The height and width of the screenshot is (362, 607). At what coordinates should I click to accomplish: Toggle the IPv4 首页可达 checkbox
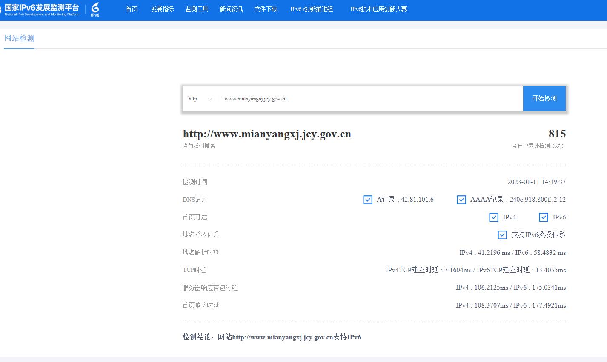494,217
